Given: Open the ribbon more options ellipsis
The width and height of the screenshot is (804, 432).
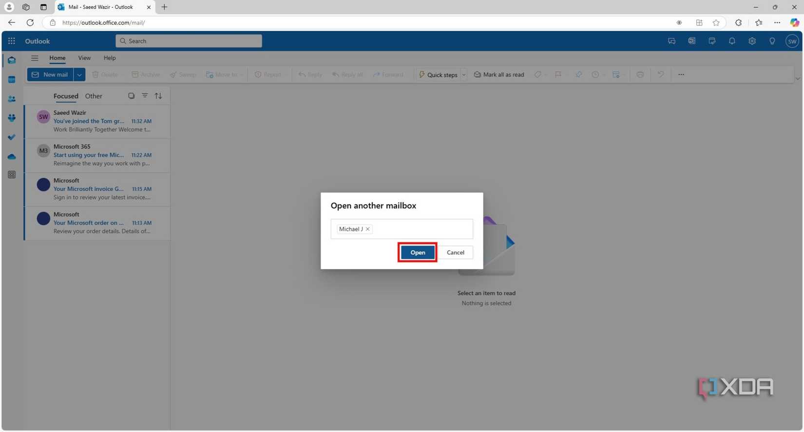Looking at the screenshot, I should click(x=681, y=75).
